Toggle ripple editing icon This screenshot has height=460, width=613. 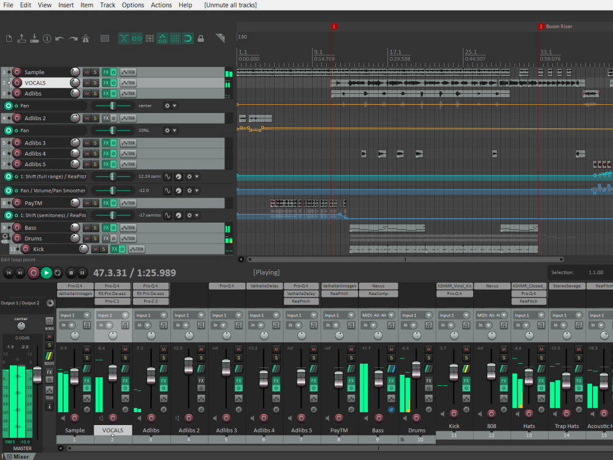(x=150, y=38)
